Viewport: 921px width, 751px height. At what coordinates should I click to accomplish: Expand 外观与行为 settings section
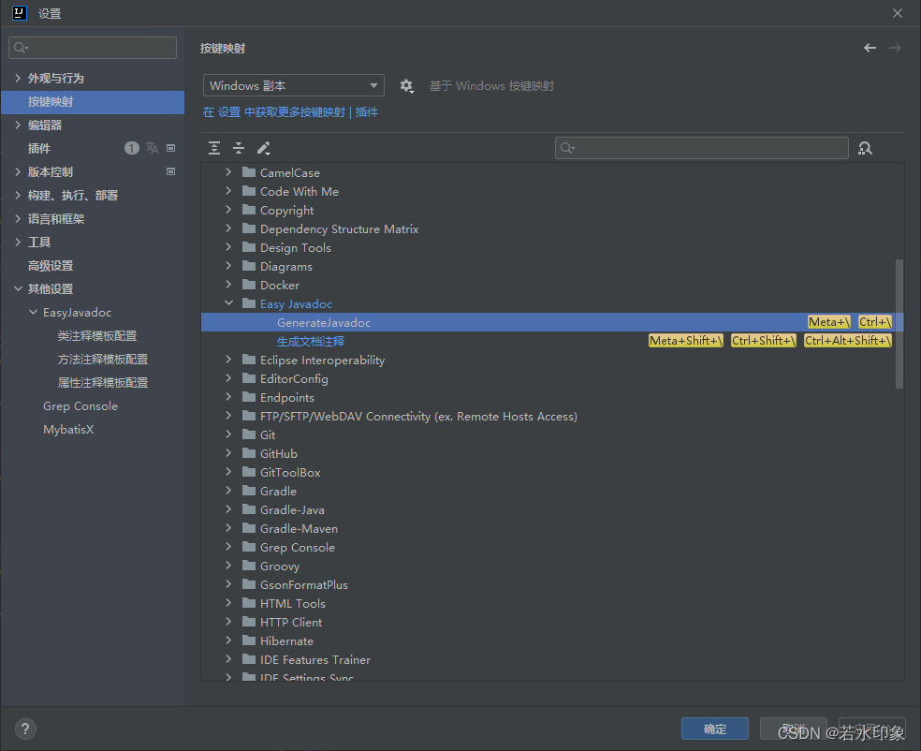[x=18, y=78]
